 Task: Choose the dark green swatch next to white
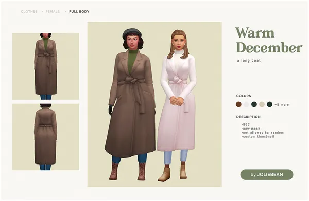254,104
